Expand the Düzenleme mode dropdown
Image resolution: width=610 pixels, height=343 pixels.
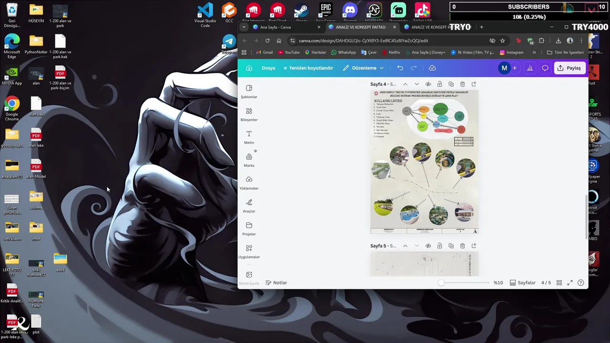click(363, 68)
